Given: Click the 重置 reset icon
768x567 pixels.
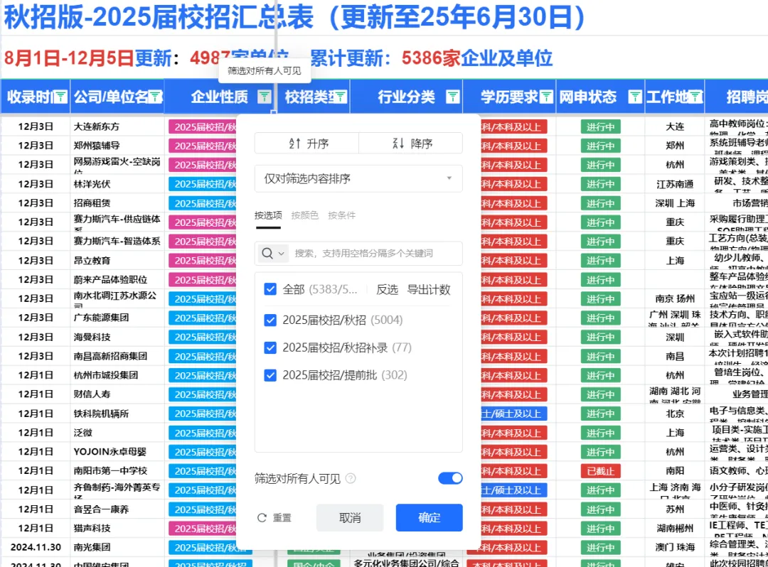Looking at the screenshot, I should click(262, 517).
